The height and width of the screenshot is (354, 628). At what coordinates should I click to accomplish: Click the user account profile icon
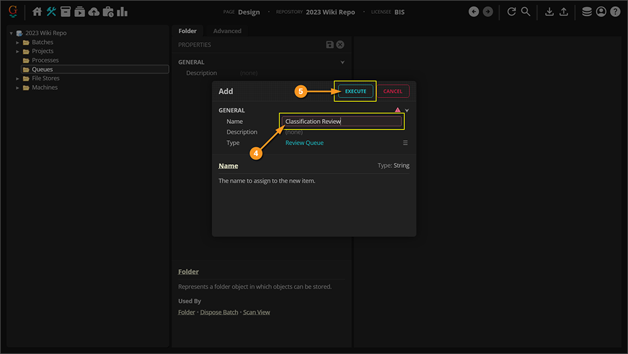click(x=601, y=12)
